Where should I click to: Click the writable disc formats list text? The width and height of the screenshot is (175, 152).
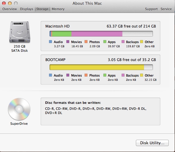[x=96, y=111]
